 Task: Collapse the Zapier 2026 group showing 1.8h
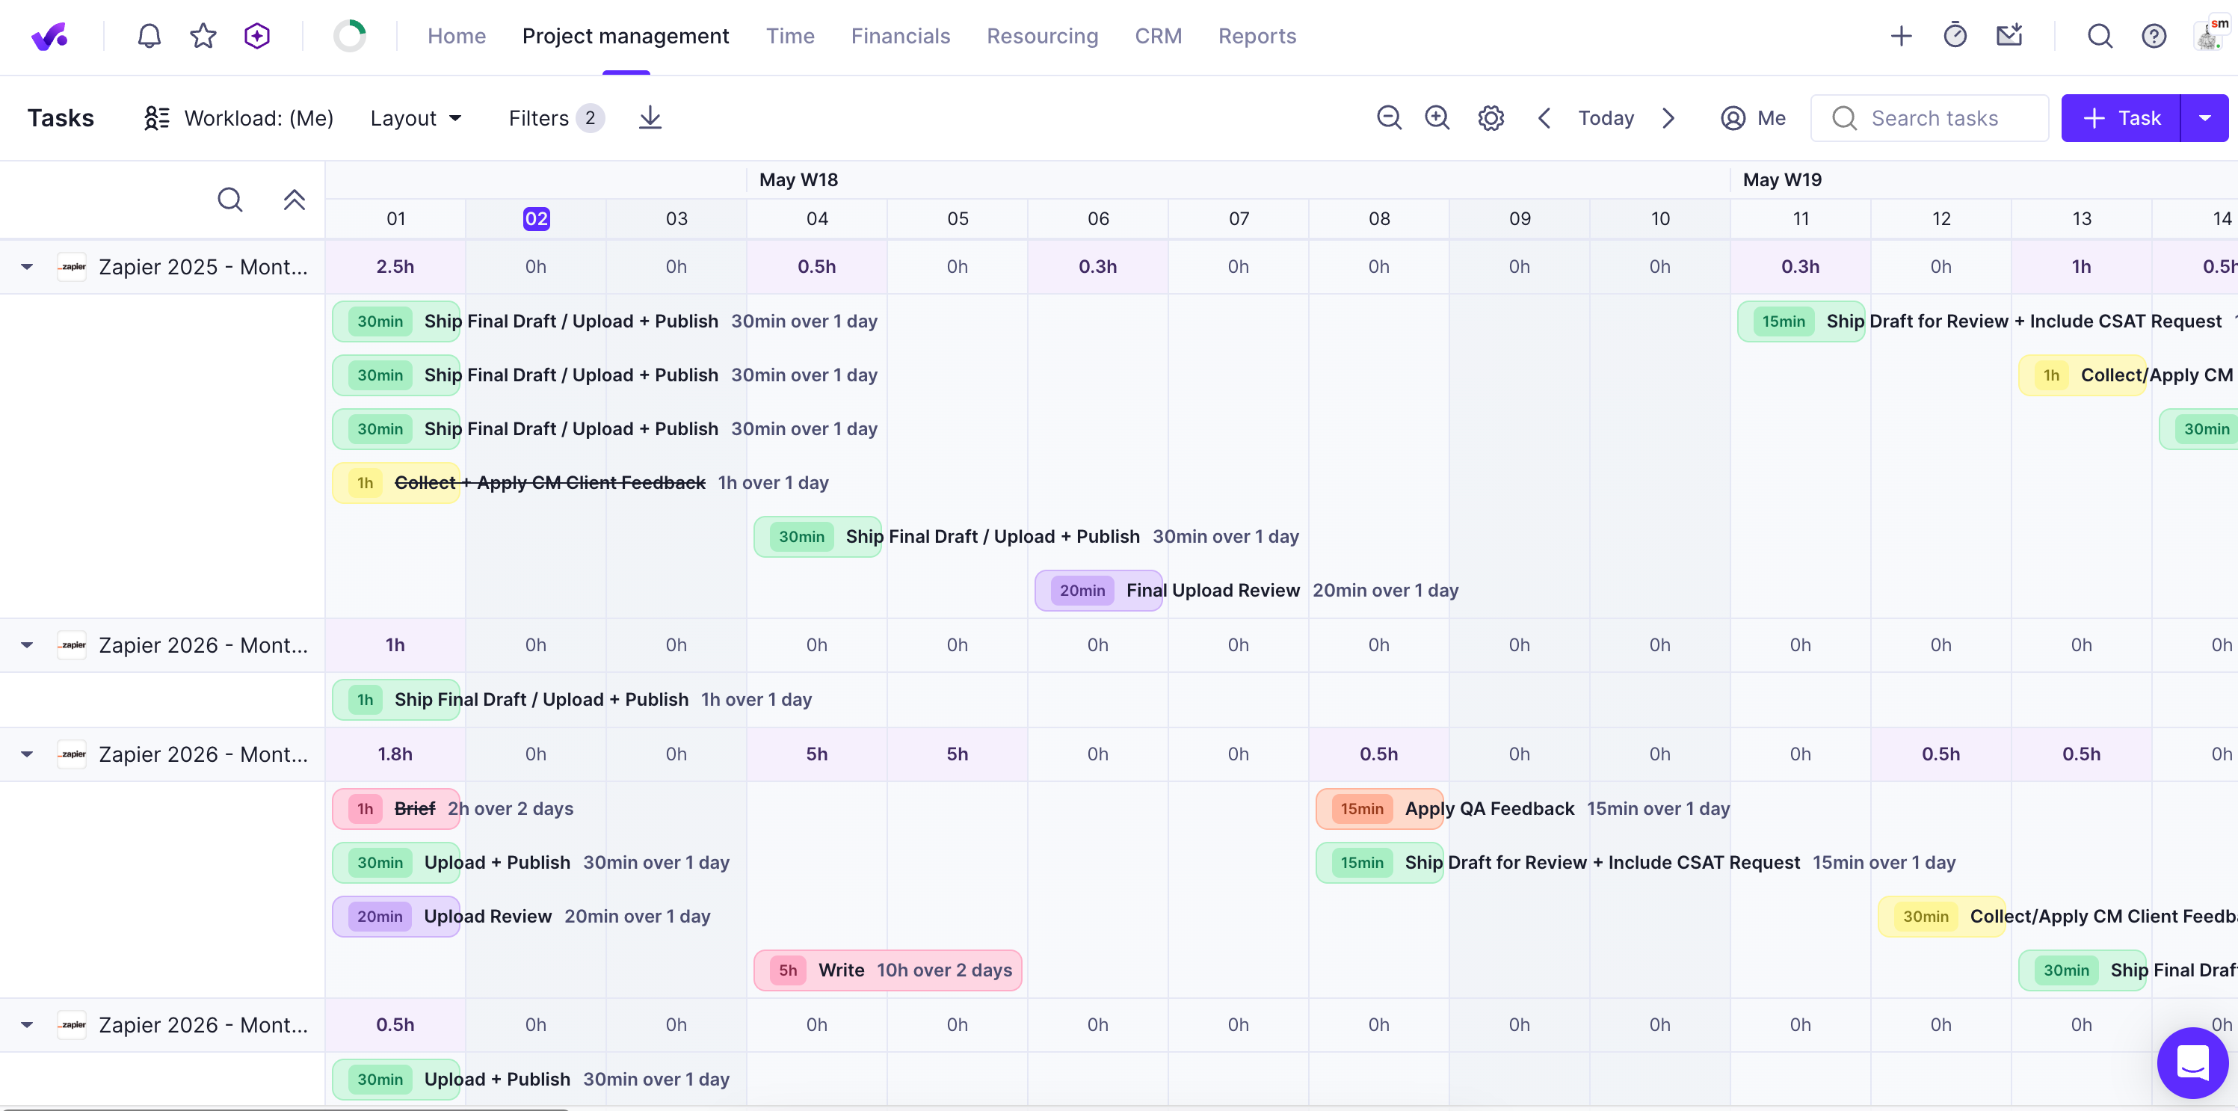point(27,754)
